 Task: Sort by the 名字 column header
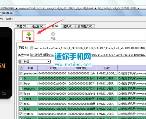click(30, 68)
